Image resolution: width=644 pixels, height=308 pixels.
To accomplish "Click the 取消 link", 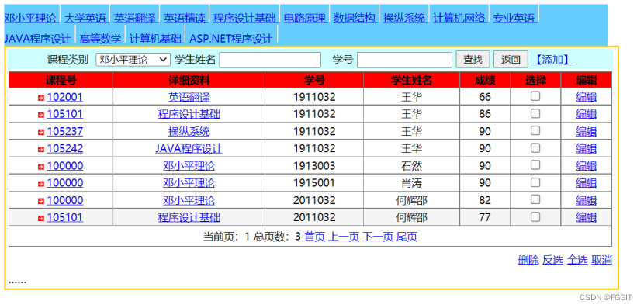I will point(601,260).
